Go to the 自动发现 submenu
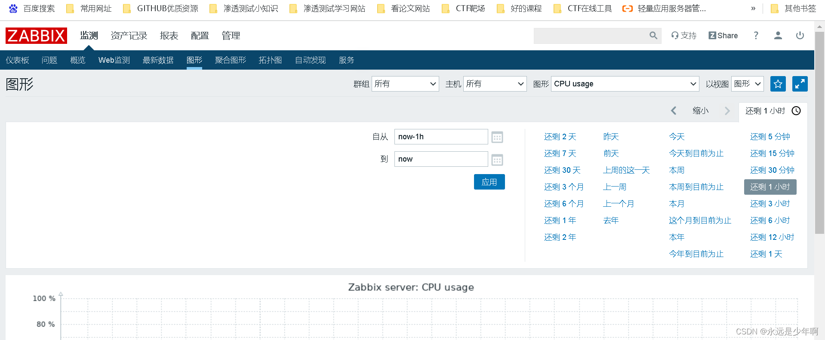This screenshot has height=340, width=825. pyautogui.click(x=311, y=60)
